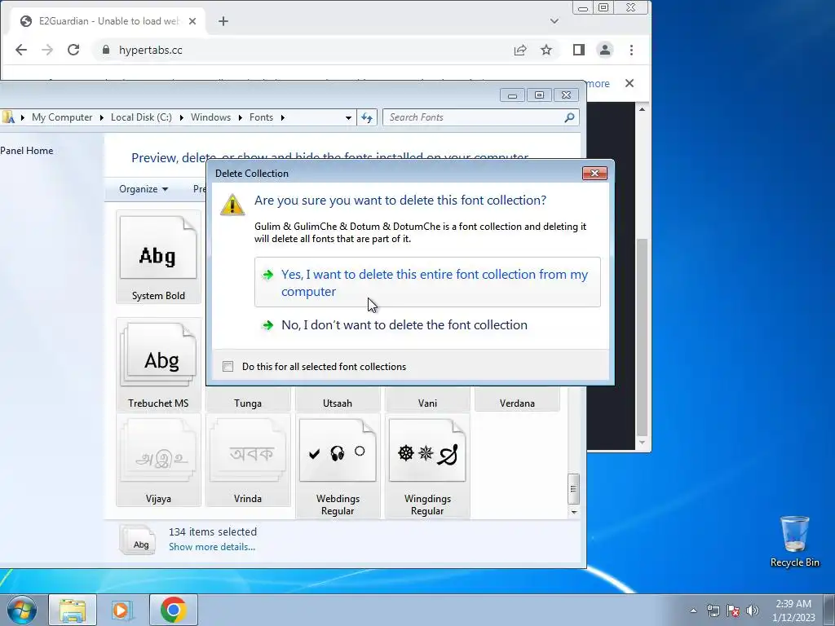Viewport: 835px width, 626px height.
Task: Launch Windows Media Player from taskbar
Action: 121,610
